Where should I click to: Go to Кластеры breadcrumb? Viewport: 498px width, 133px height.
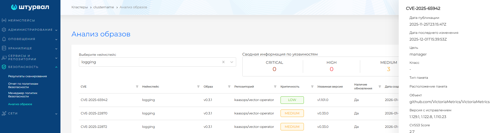[80, 7]
